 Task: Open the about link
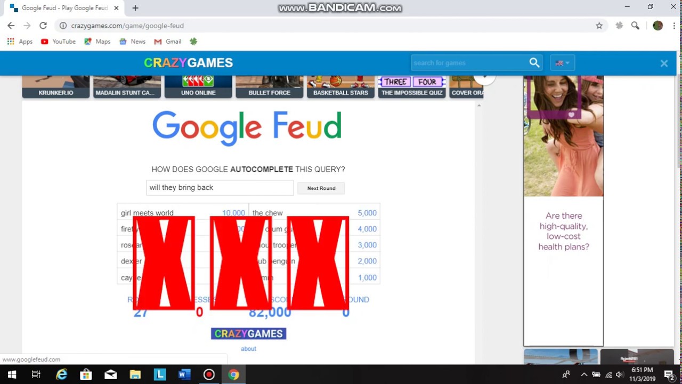click(248, 349)
